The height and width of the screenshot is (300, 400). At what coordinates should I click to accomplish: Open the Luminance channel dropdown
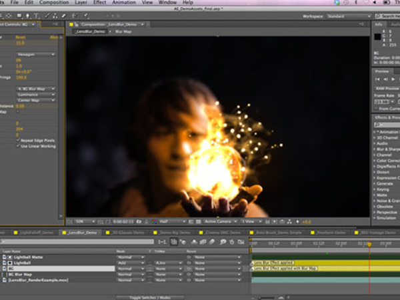pyautogui.click(x=36, y=95)
